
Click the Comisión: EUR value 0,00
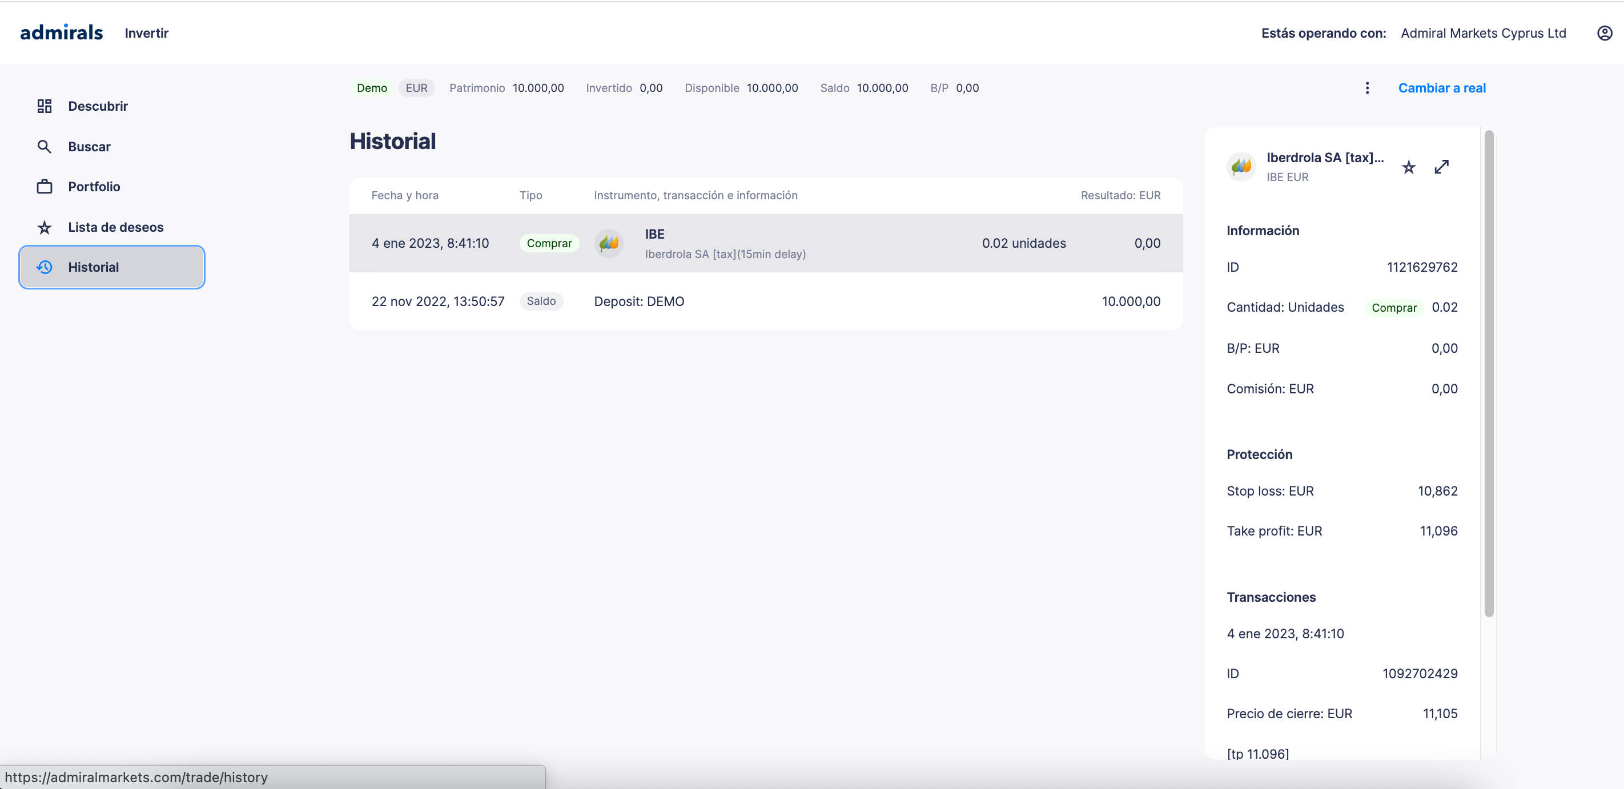[1444, 389]
